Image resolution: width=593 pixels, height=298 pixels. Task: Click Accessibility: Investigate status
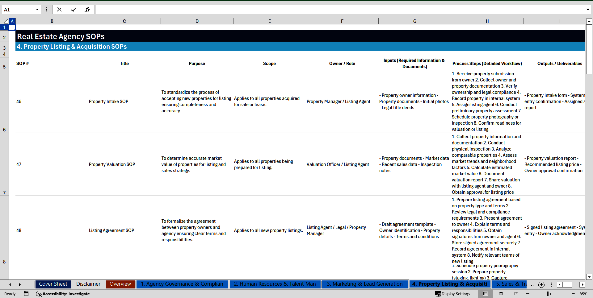tap(63, 294)
